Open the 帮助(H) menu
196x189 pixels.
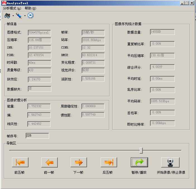[30, 8]
